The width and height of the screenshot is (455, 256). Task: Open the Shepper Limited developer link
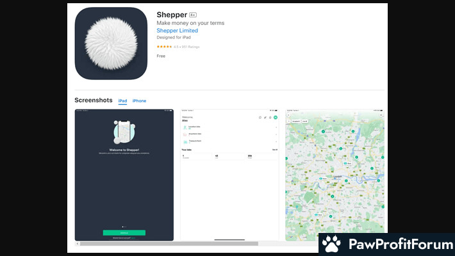coord(177,31)
